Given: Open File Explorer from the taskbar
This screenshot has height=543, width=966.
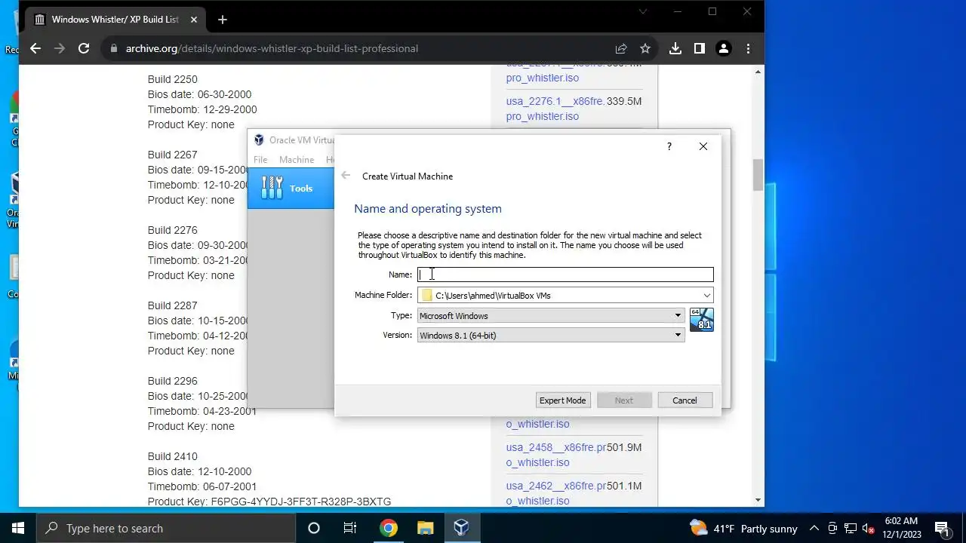Looking at the screenshot, I should 425,528.
